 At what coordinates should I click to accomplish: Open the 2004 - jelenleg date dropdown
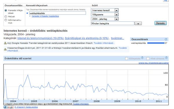coord(105,19)
